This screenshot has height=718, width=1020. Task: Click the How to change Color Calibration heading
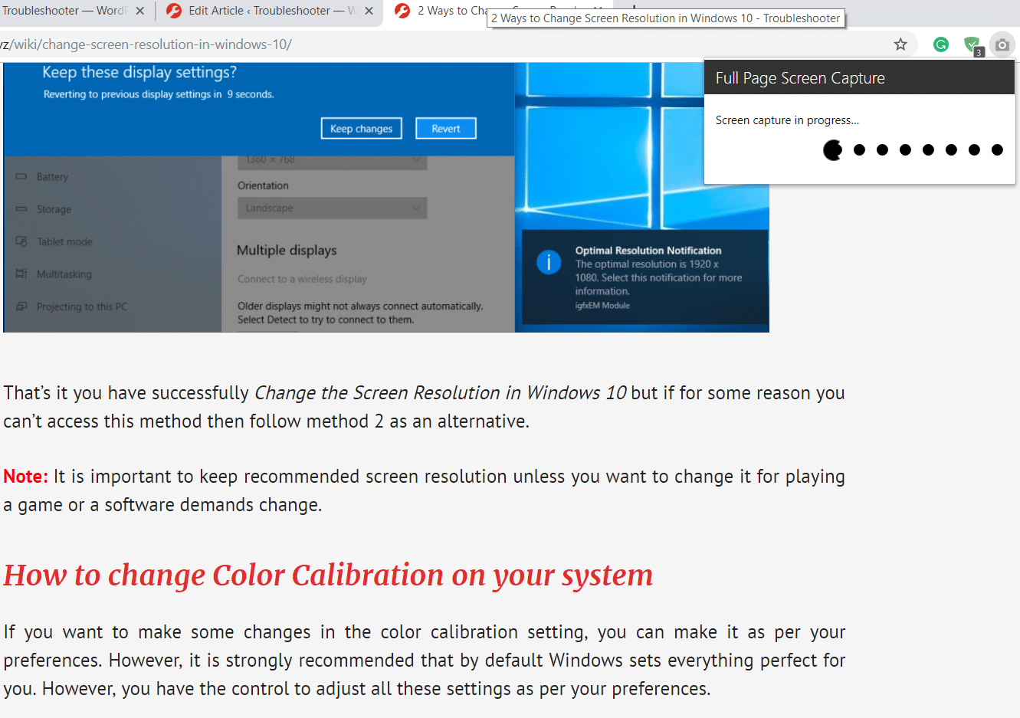click(x=328, y=575)
